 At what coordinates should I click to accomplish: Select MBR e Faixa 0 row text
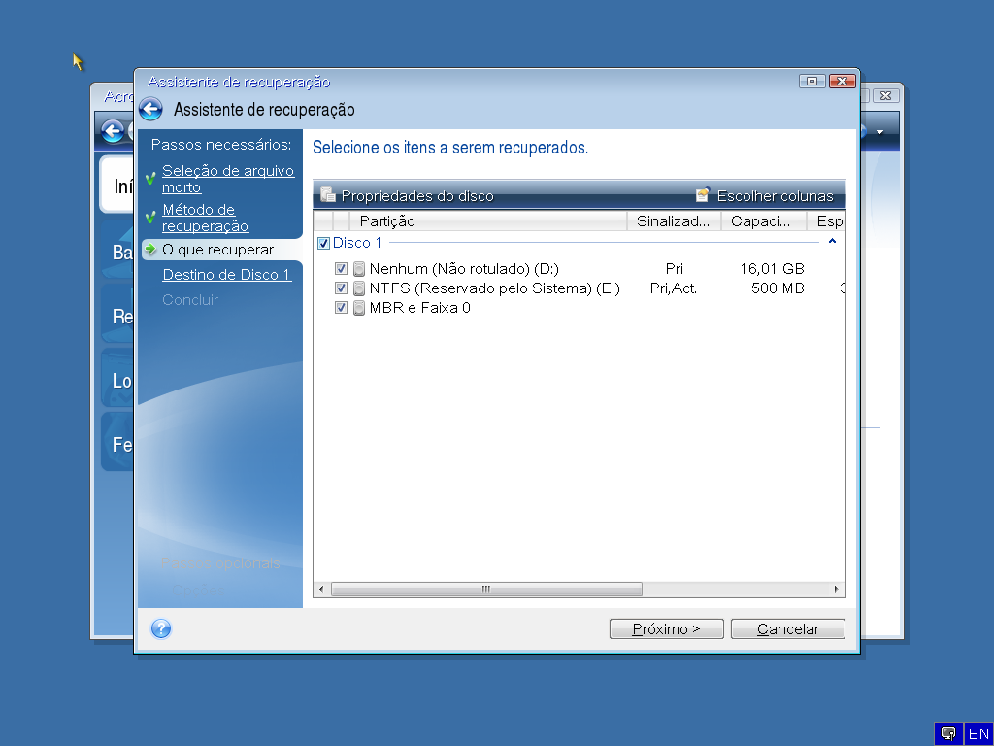[419, 308]
